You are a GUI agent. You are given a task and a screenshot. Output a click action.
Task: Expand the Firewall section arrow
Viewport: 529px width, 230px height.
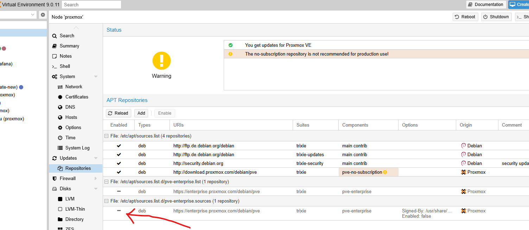pyautogui.click(x=96, y=178)
